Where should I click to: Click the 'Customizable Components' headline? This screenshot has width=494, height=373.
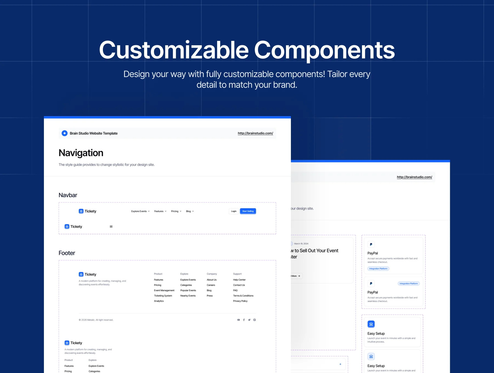pyautogui.click(x=247, y=50)
